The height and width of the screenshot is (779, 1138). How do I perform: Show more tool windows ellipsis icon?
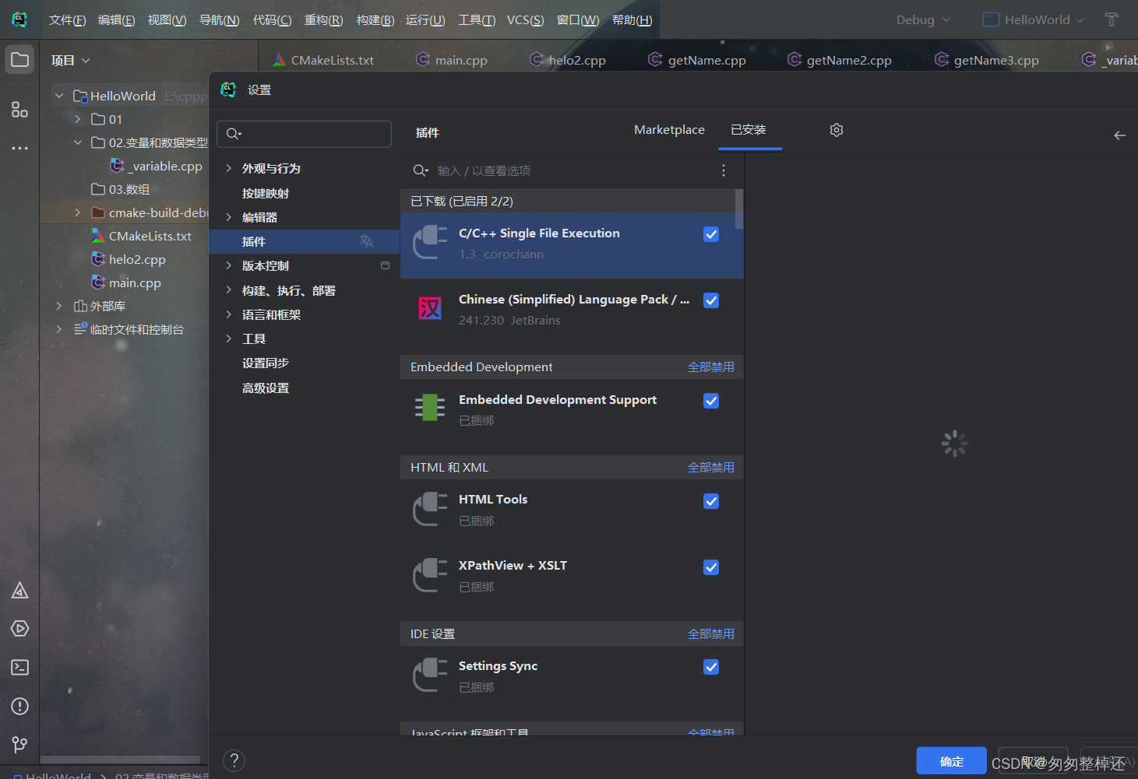(x=19, y=148)
